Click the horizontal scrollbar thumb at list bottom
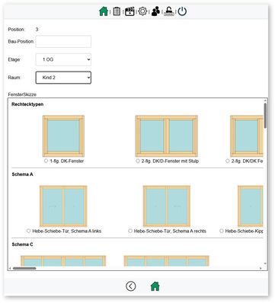Viewport: 275px width, 303px height. click(x=24, y=268)
